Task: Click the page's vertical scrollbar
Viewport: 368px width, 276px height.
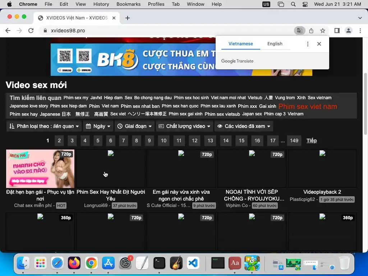Action: click(x=365, y=103)
